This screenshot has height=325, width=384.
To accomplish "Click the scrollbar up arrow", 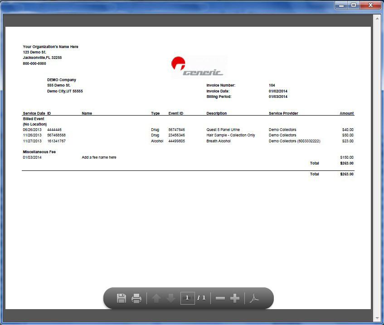I will [x=377, y=19].
